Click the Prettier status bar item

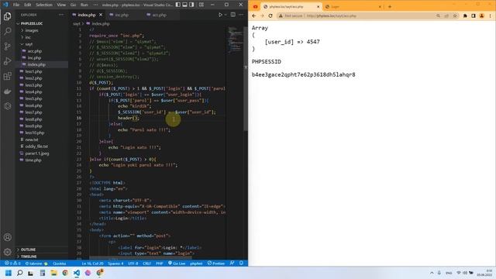pos(215,263)
